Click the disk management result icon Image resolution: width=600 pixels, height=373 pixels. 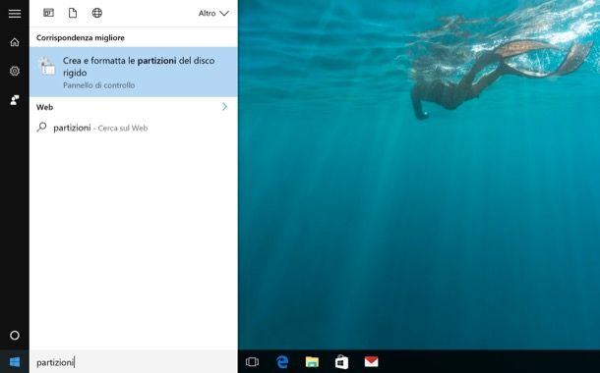pyautogui.click(x=48, y=67)
